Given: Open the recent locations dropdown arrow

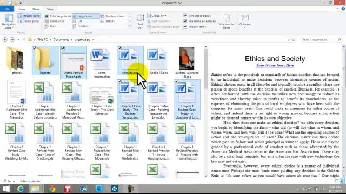Looking at the screenshot, I should (x=18, y=39).
